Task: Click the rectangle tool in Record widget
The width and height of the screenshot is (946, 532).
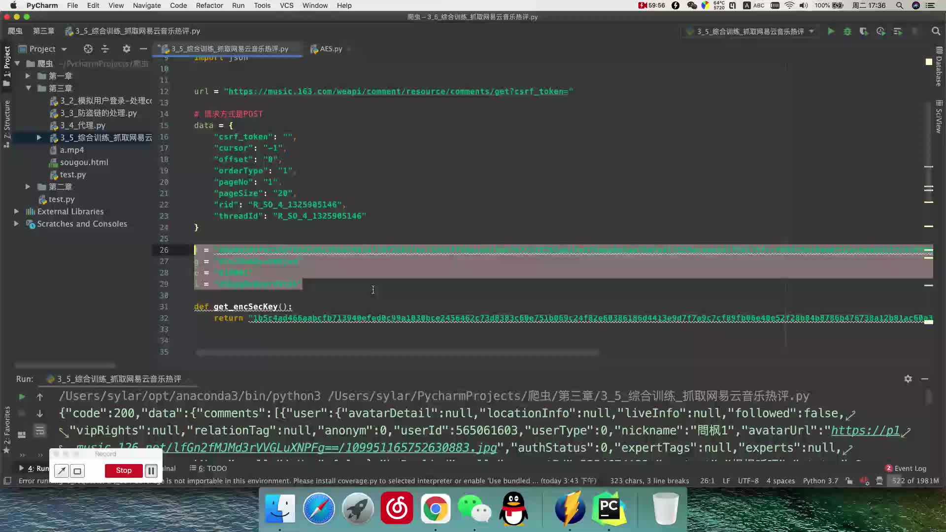Action: pos(77,471)
